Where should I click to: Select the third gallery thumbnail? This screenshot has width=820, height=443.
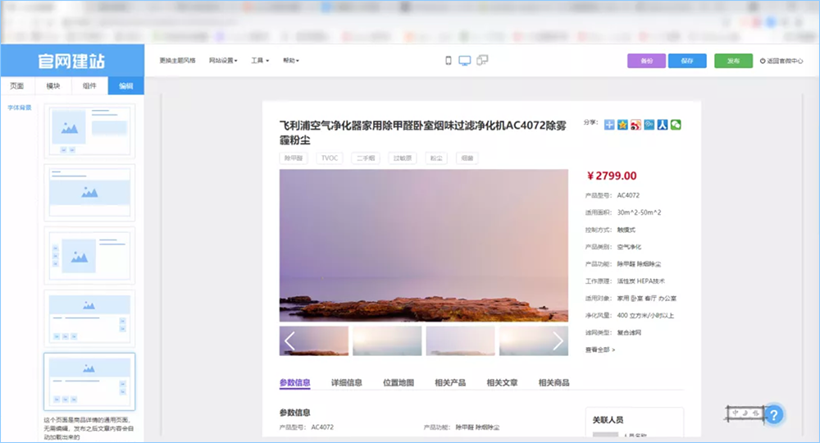click(460, 341)
